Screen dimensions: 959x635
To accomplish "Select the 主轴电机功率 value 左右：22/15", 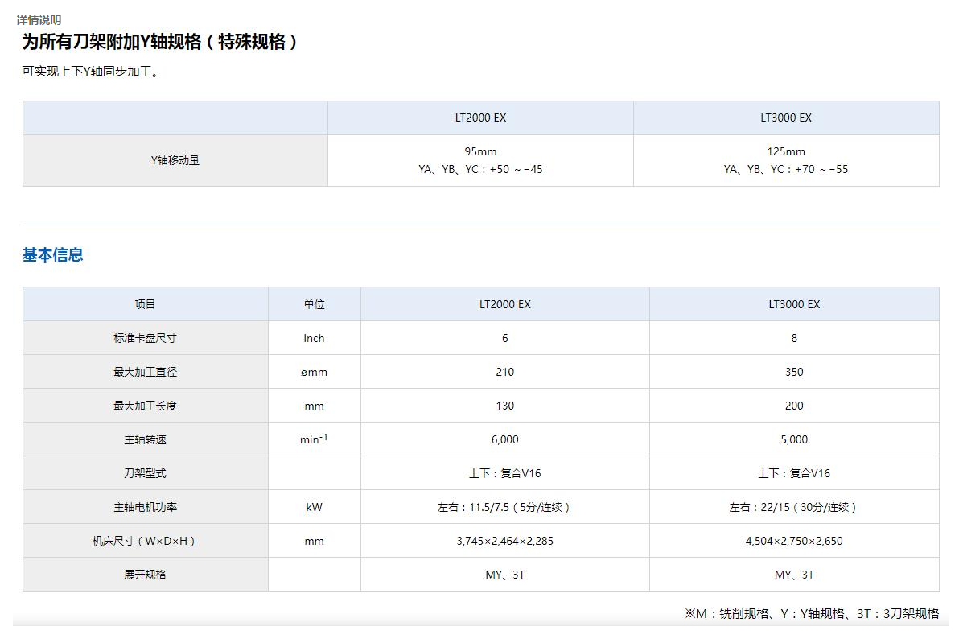I will click(794, 507).
